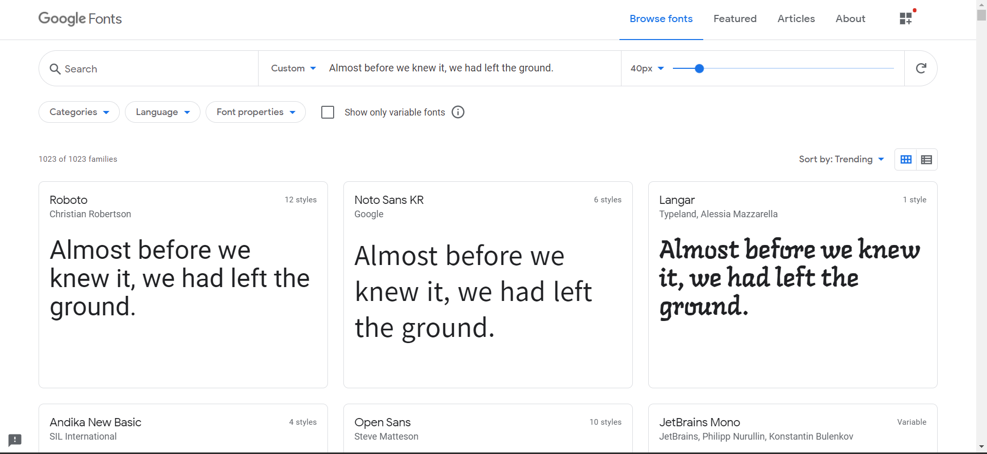Click the scrollbar down arrow
The width and height of the screenshot is (987, 454).
981,446
